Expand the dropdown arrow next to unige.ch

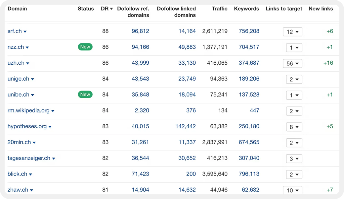[x=32, y=79]
